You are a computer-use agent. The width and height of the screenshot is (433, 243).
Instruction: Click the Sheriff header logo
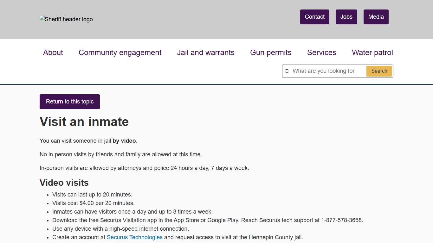tap(66, 19)
